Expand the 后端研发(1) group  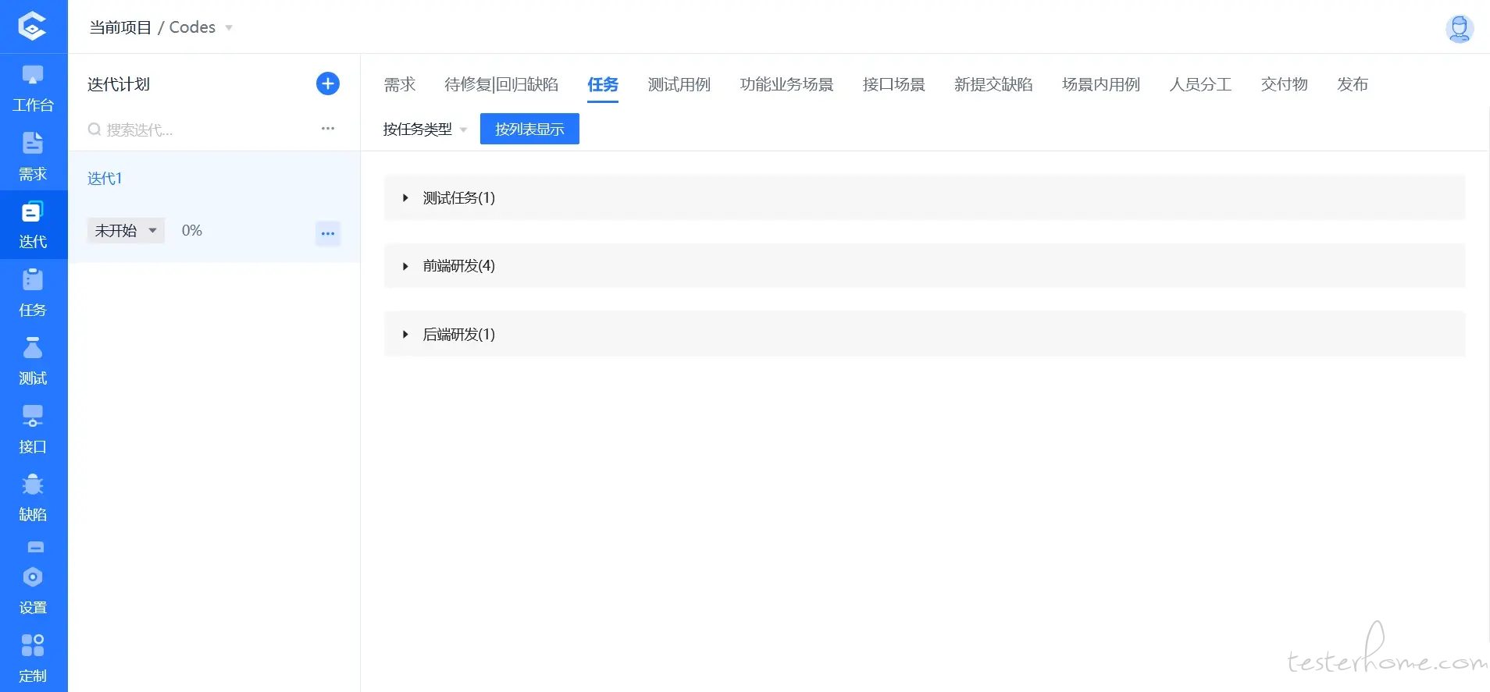coord(925,335)
